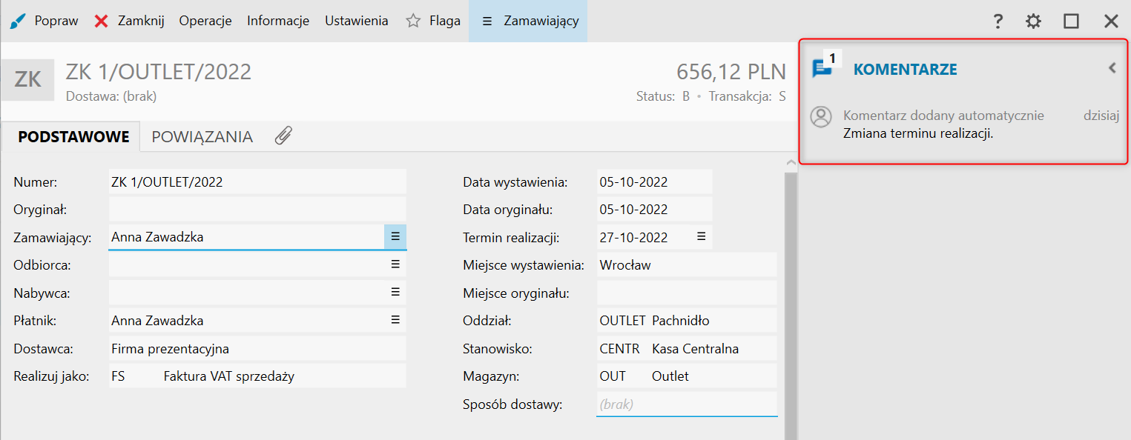Click the Transakcja: S indicator
This screenshot has width=1131, height=440.
pyautogui.click(x=748, y=96)
